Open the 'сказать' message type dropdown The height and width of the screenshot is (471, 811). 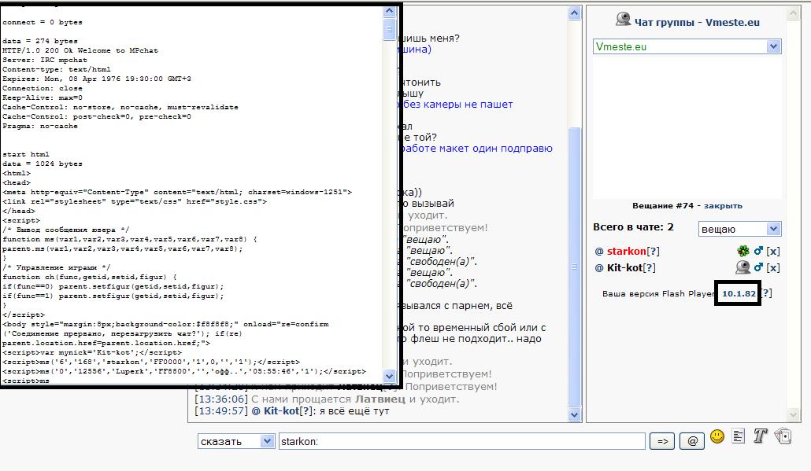tap(267, 441)
